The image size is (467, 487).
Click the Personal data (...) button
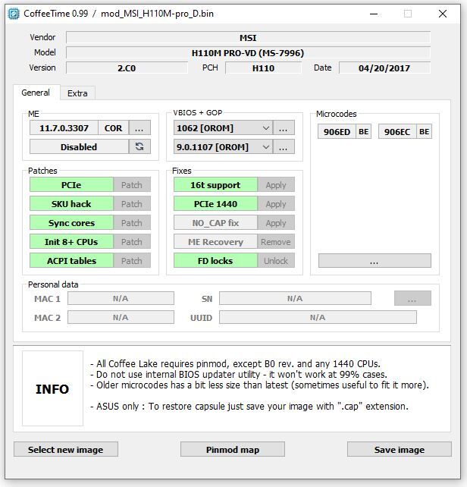point(412,298)
